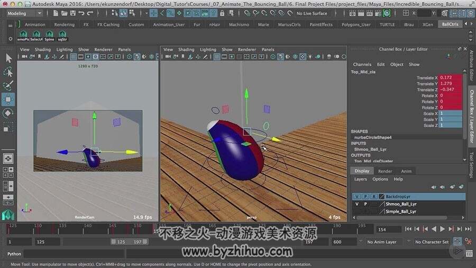
Task: Toggle P playback for BackdropLyr
Action: click(x=365, y=196)
